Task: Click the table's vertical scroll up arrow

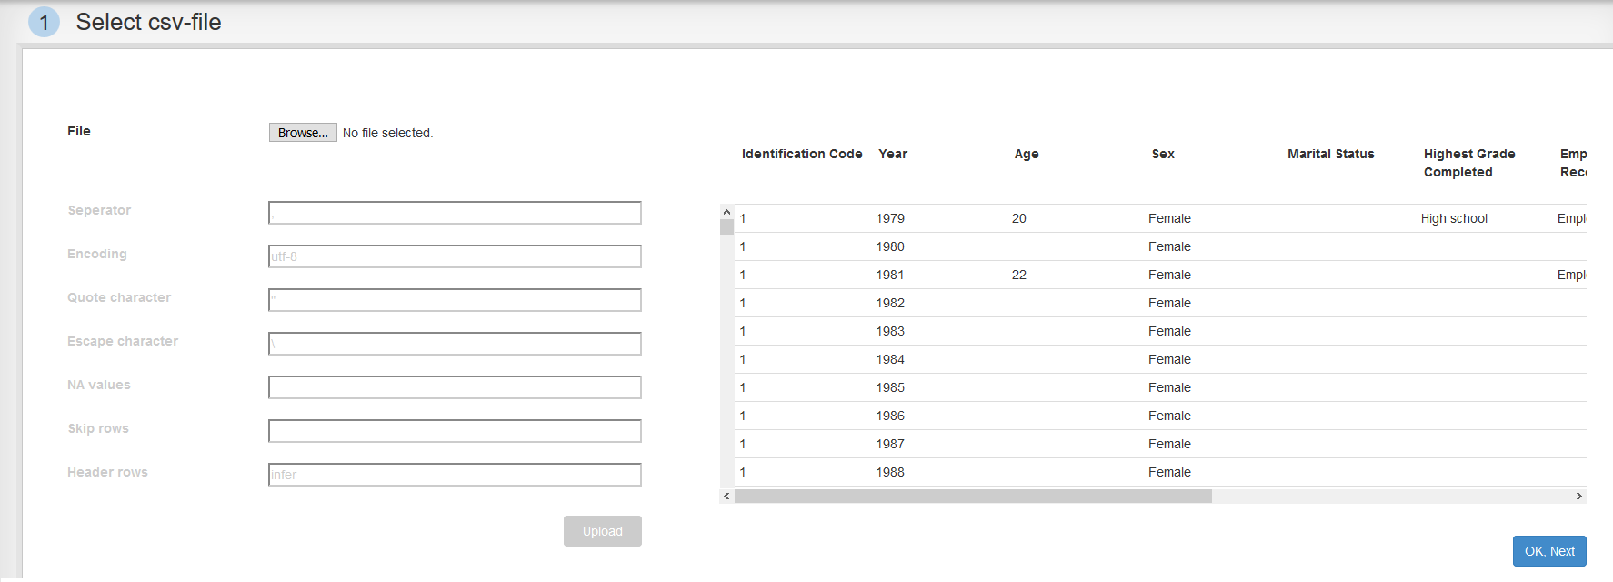Action: [x=726, y=212]
